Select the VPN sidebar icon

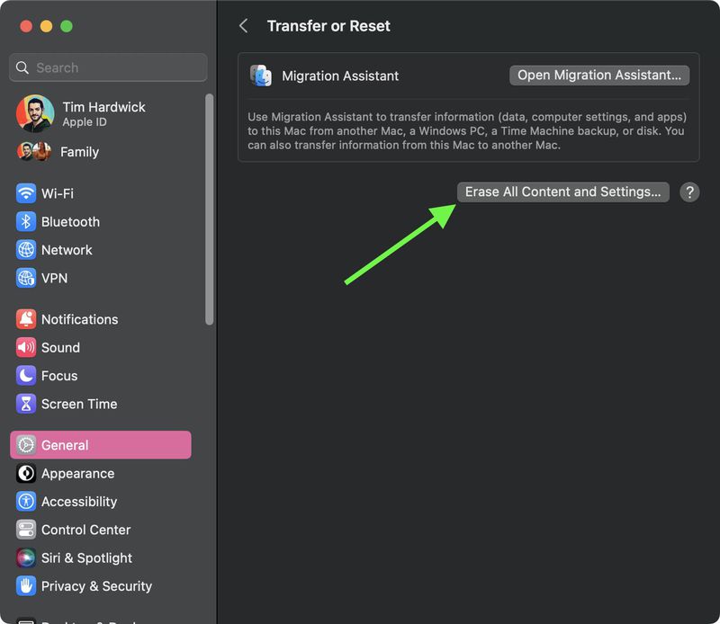pyautogui.click(x=24, y=279)
